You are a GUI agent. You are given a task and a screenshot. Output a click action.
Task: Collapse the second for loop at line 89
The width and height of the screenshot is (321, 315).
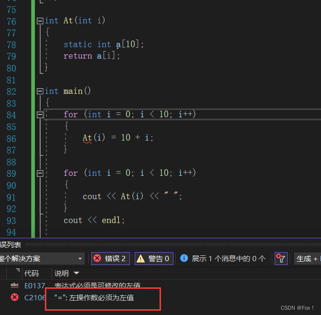point(40,173)
